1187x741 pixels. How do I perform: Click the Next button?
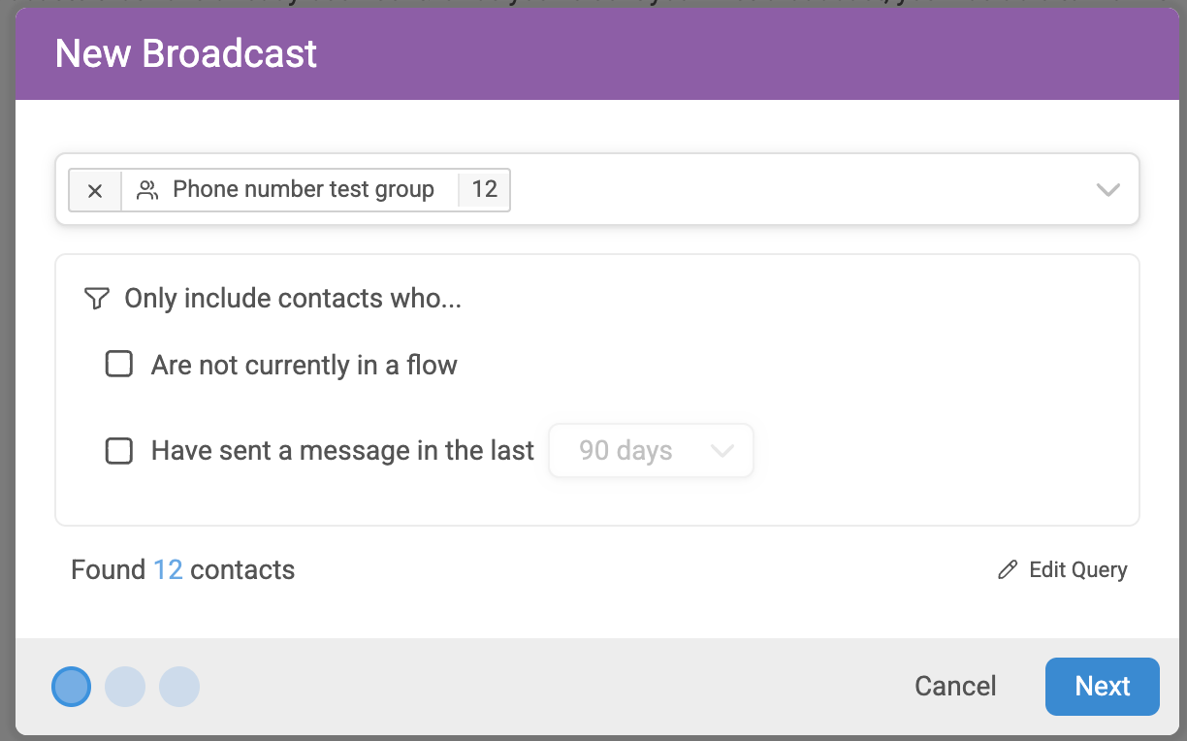[1103, 687]
